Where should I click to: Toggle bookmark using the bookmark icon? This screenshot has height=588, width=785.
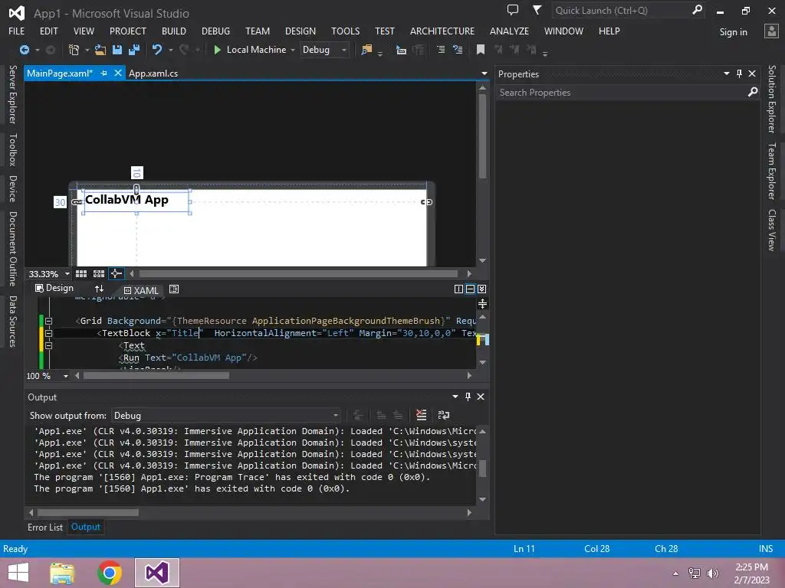pyautogui.click(x=481, y=50)
